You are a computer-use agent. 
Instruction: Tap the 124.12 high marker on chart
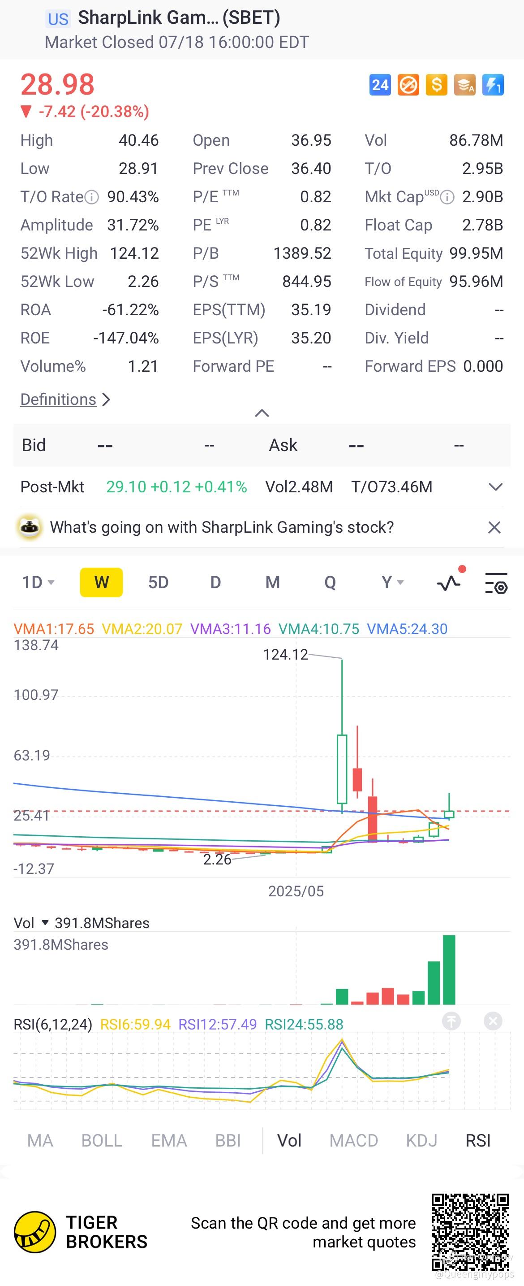286,655
